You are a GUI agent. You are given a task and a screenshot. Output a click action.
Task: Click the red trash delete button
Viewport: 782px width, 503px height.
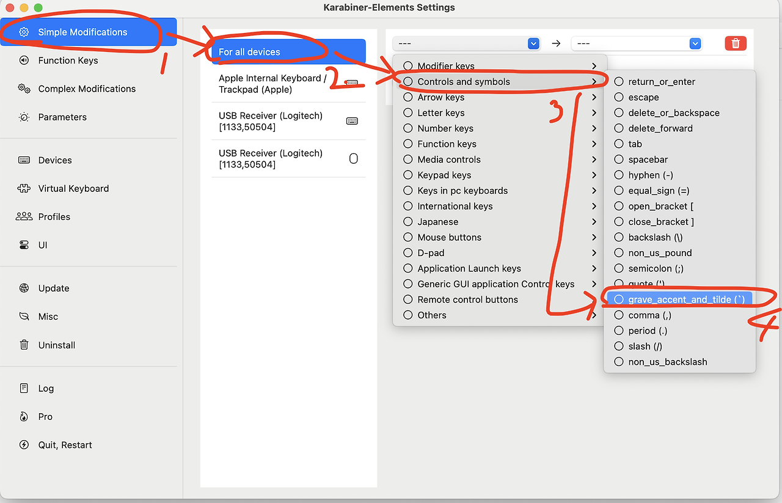736,43
